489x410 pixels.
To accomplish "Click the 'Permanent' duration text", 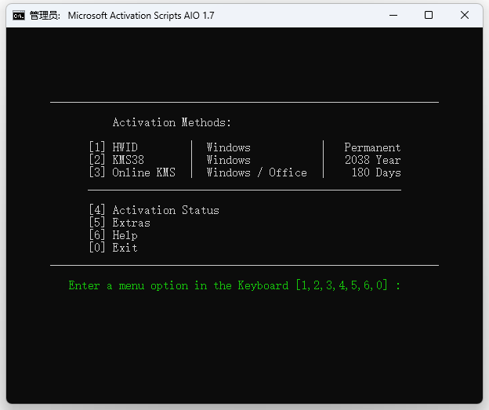I will coord(372,147).
